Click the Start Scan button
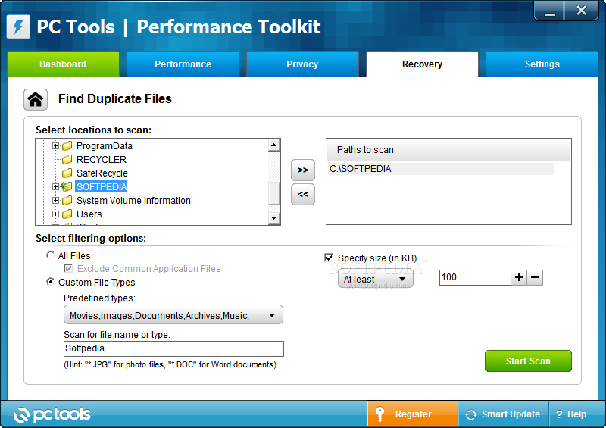 click(x=528, y=361)
